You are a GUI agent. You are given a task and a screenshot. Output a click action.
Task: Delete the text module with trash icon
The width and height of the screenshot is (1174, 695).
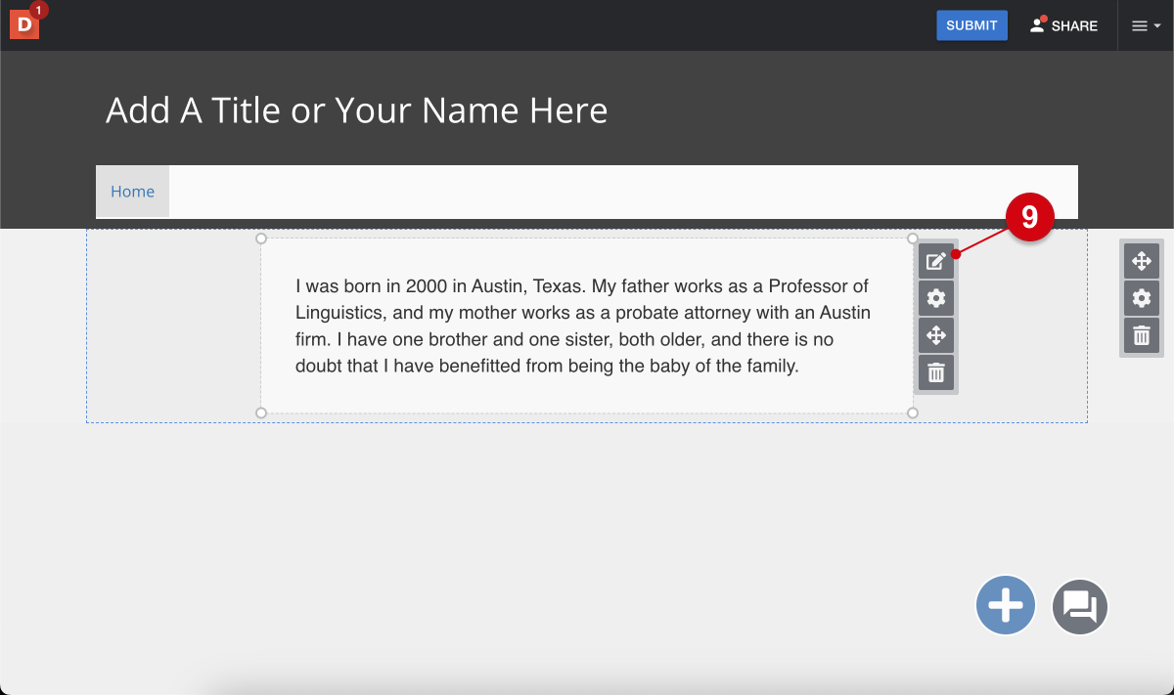click(936, 372)
